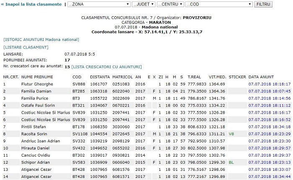Open announcement date 07.07.2018 18:16:17
The height and width of the screenshot is (180, 293).
click(x=270, y=112)
